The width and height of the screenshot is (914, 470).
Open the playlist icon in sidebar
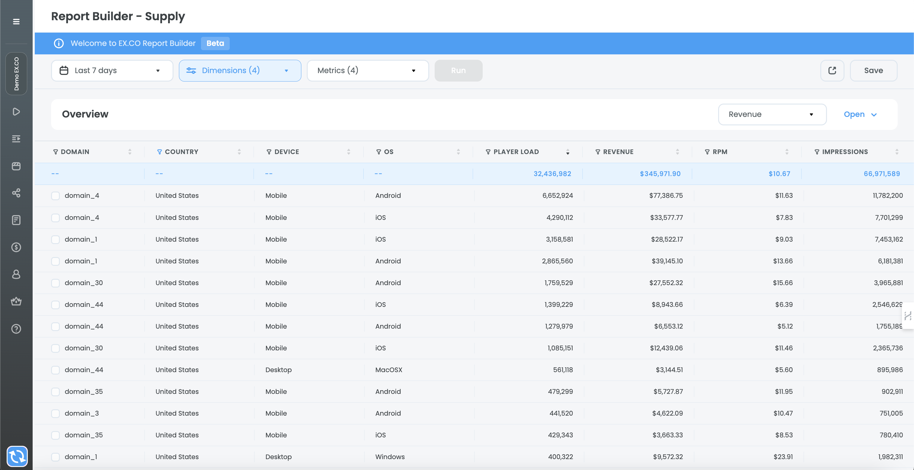click(x=16, y=139)
